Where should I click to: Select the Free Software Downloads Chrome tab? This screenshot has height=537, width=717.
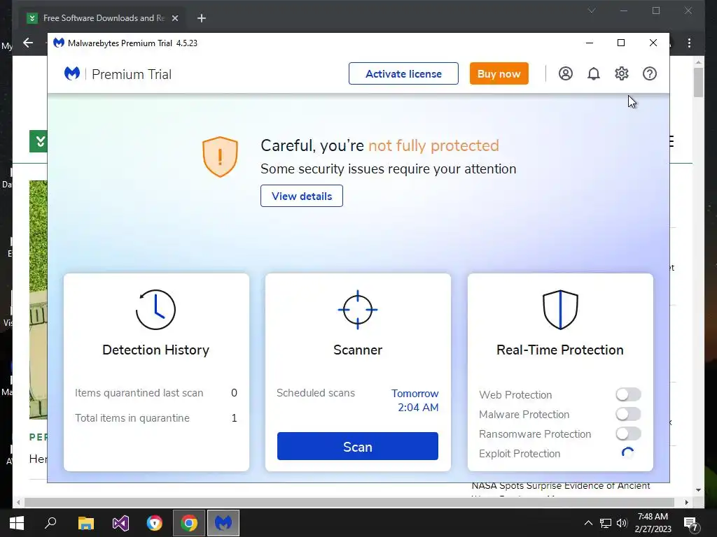pyautogui.click(x=103, y=18)
